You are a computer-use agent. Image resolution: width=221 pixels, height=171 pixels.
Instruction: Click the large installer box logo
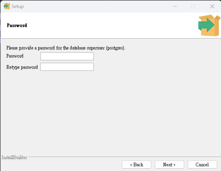pos(209,25)
